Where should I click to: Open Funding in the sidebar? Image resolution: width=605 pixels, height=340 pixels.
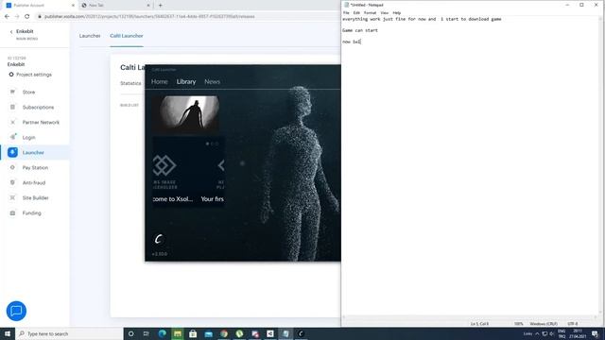(x=31, y=212)
